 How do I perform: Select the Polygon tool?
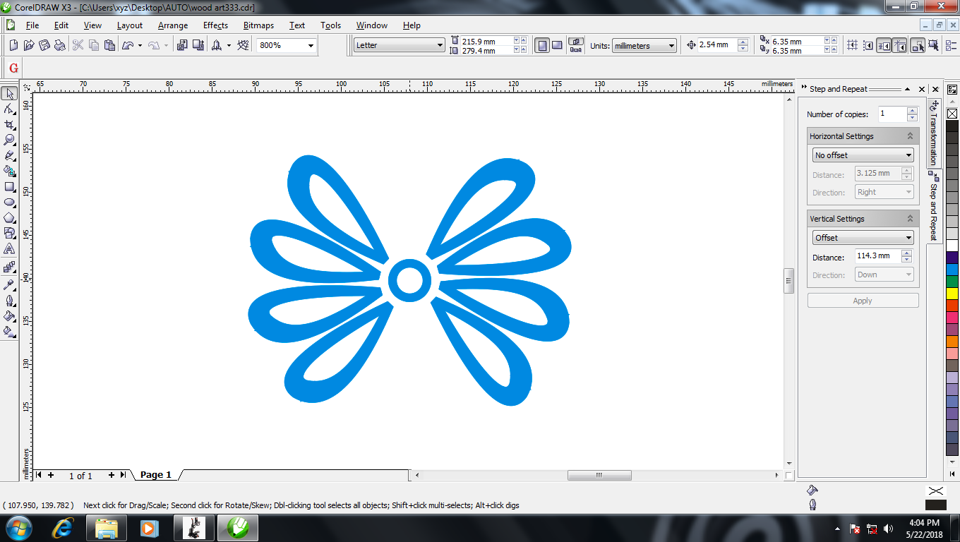pos(9,217)
